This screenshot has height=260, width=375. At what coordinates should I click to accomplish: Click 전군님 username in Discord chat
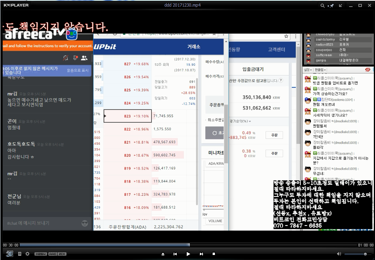click(x=14, y=196)
